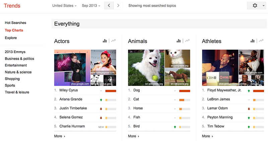Expand the dropdown arrow next to gear
This screenshot has height=141, width=268.
click(263, 6)
